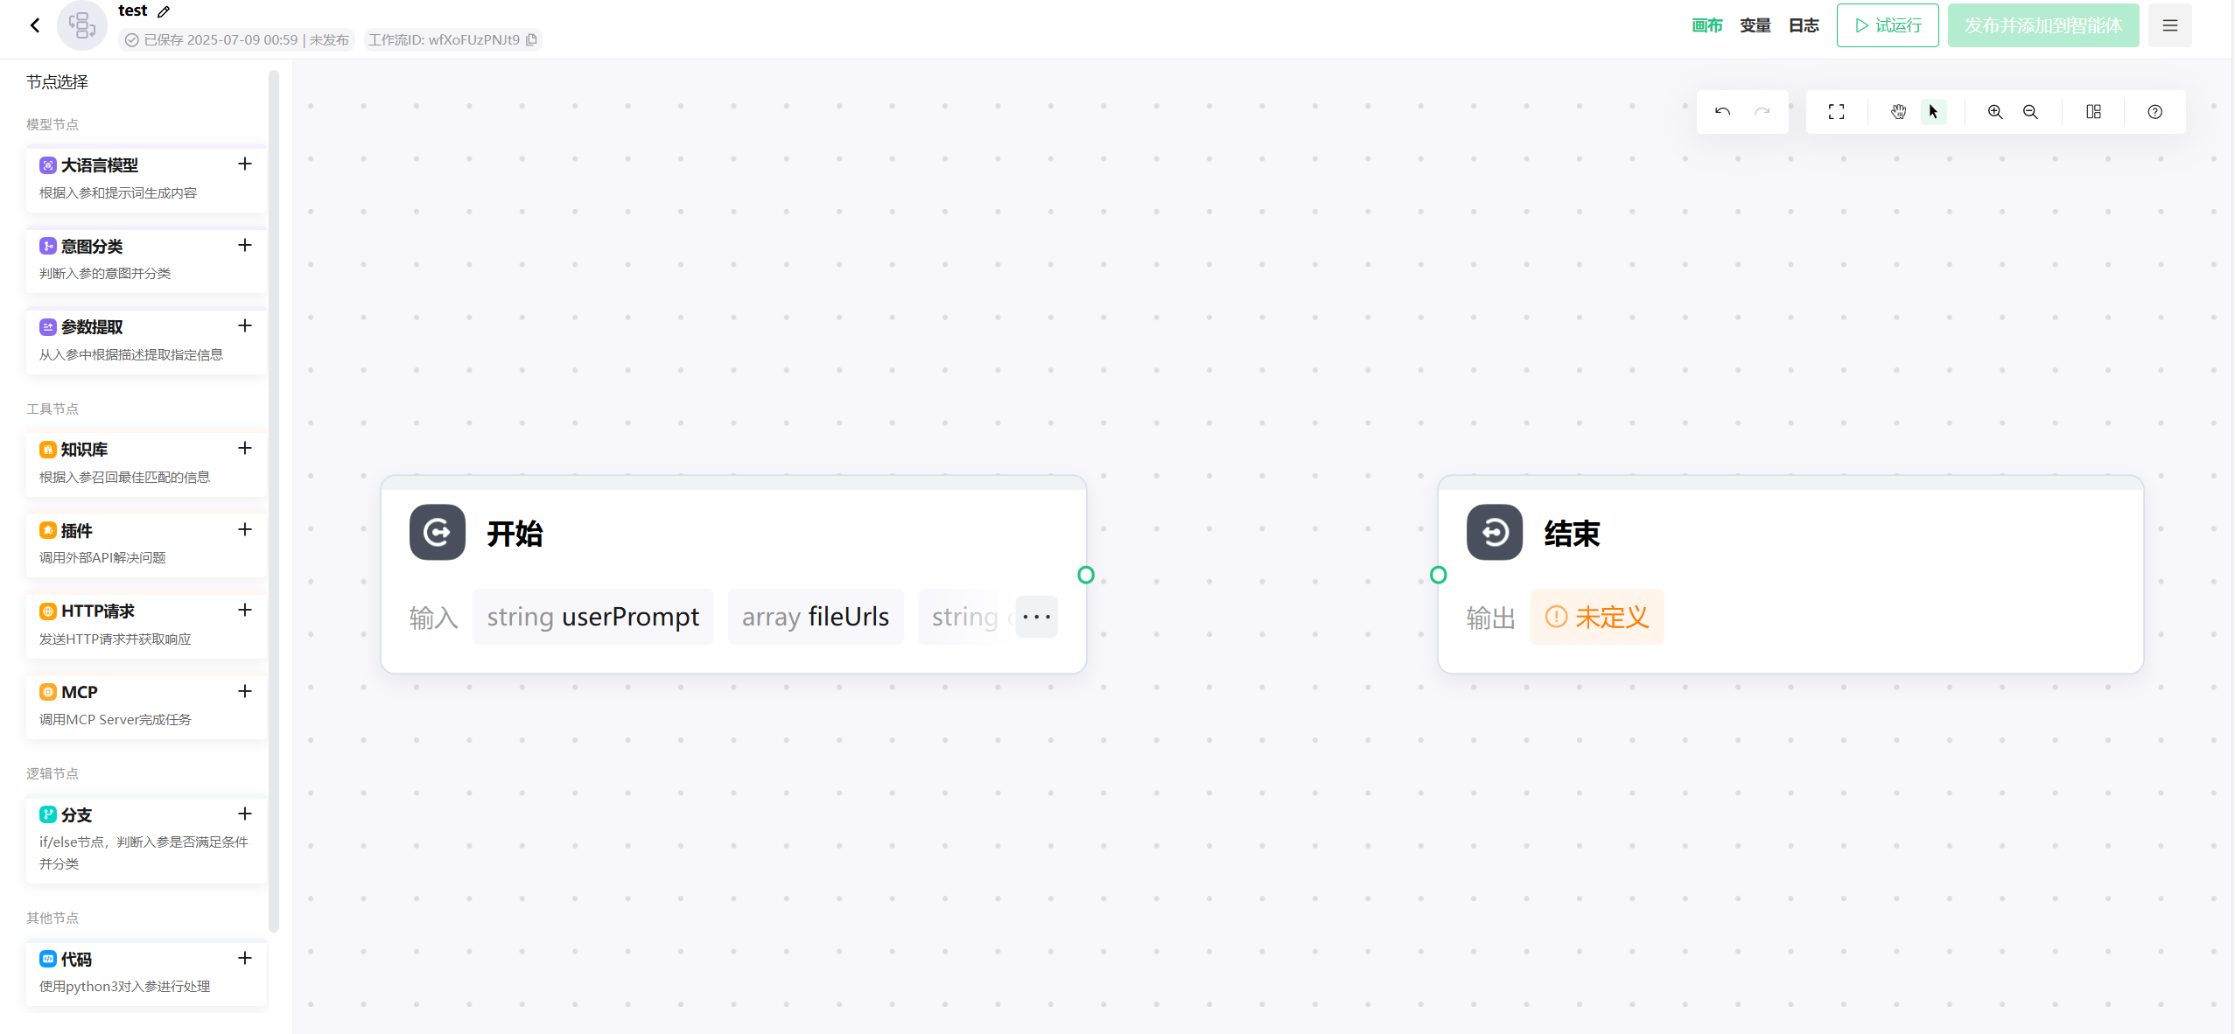The width and height of the screenshot is (2235, 1034).
Task: Go back using the left arrow
Action: (35, 25)
